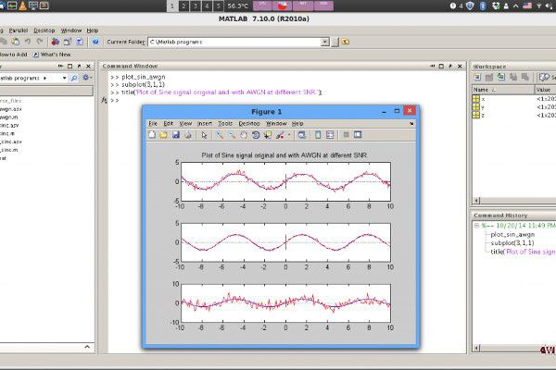Open Profiler icon in MATLAB toolbar

[x=80, y=42]
